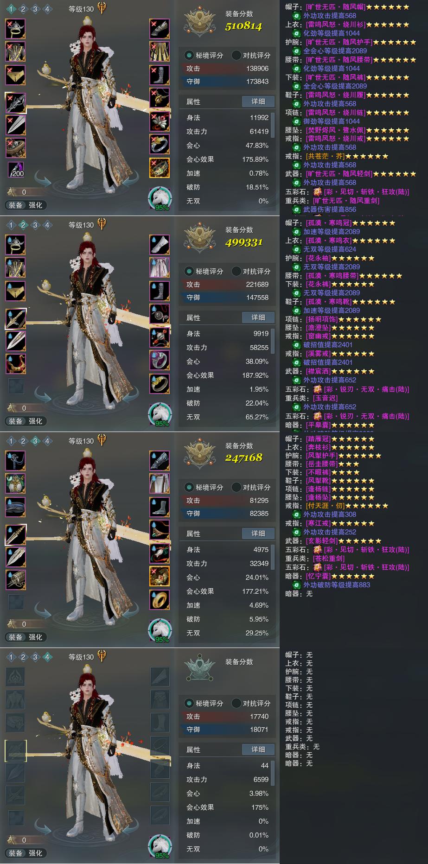The height and width of the screenshot is (864, 428).
Task: Select the empty helmet slot in the unequipped panel
Action: tap(16, 677)
